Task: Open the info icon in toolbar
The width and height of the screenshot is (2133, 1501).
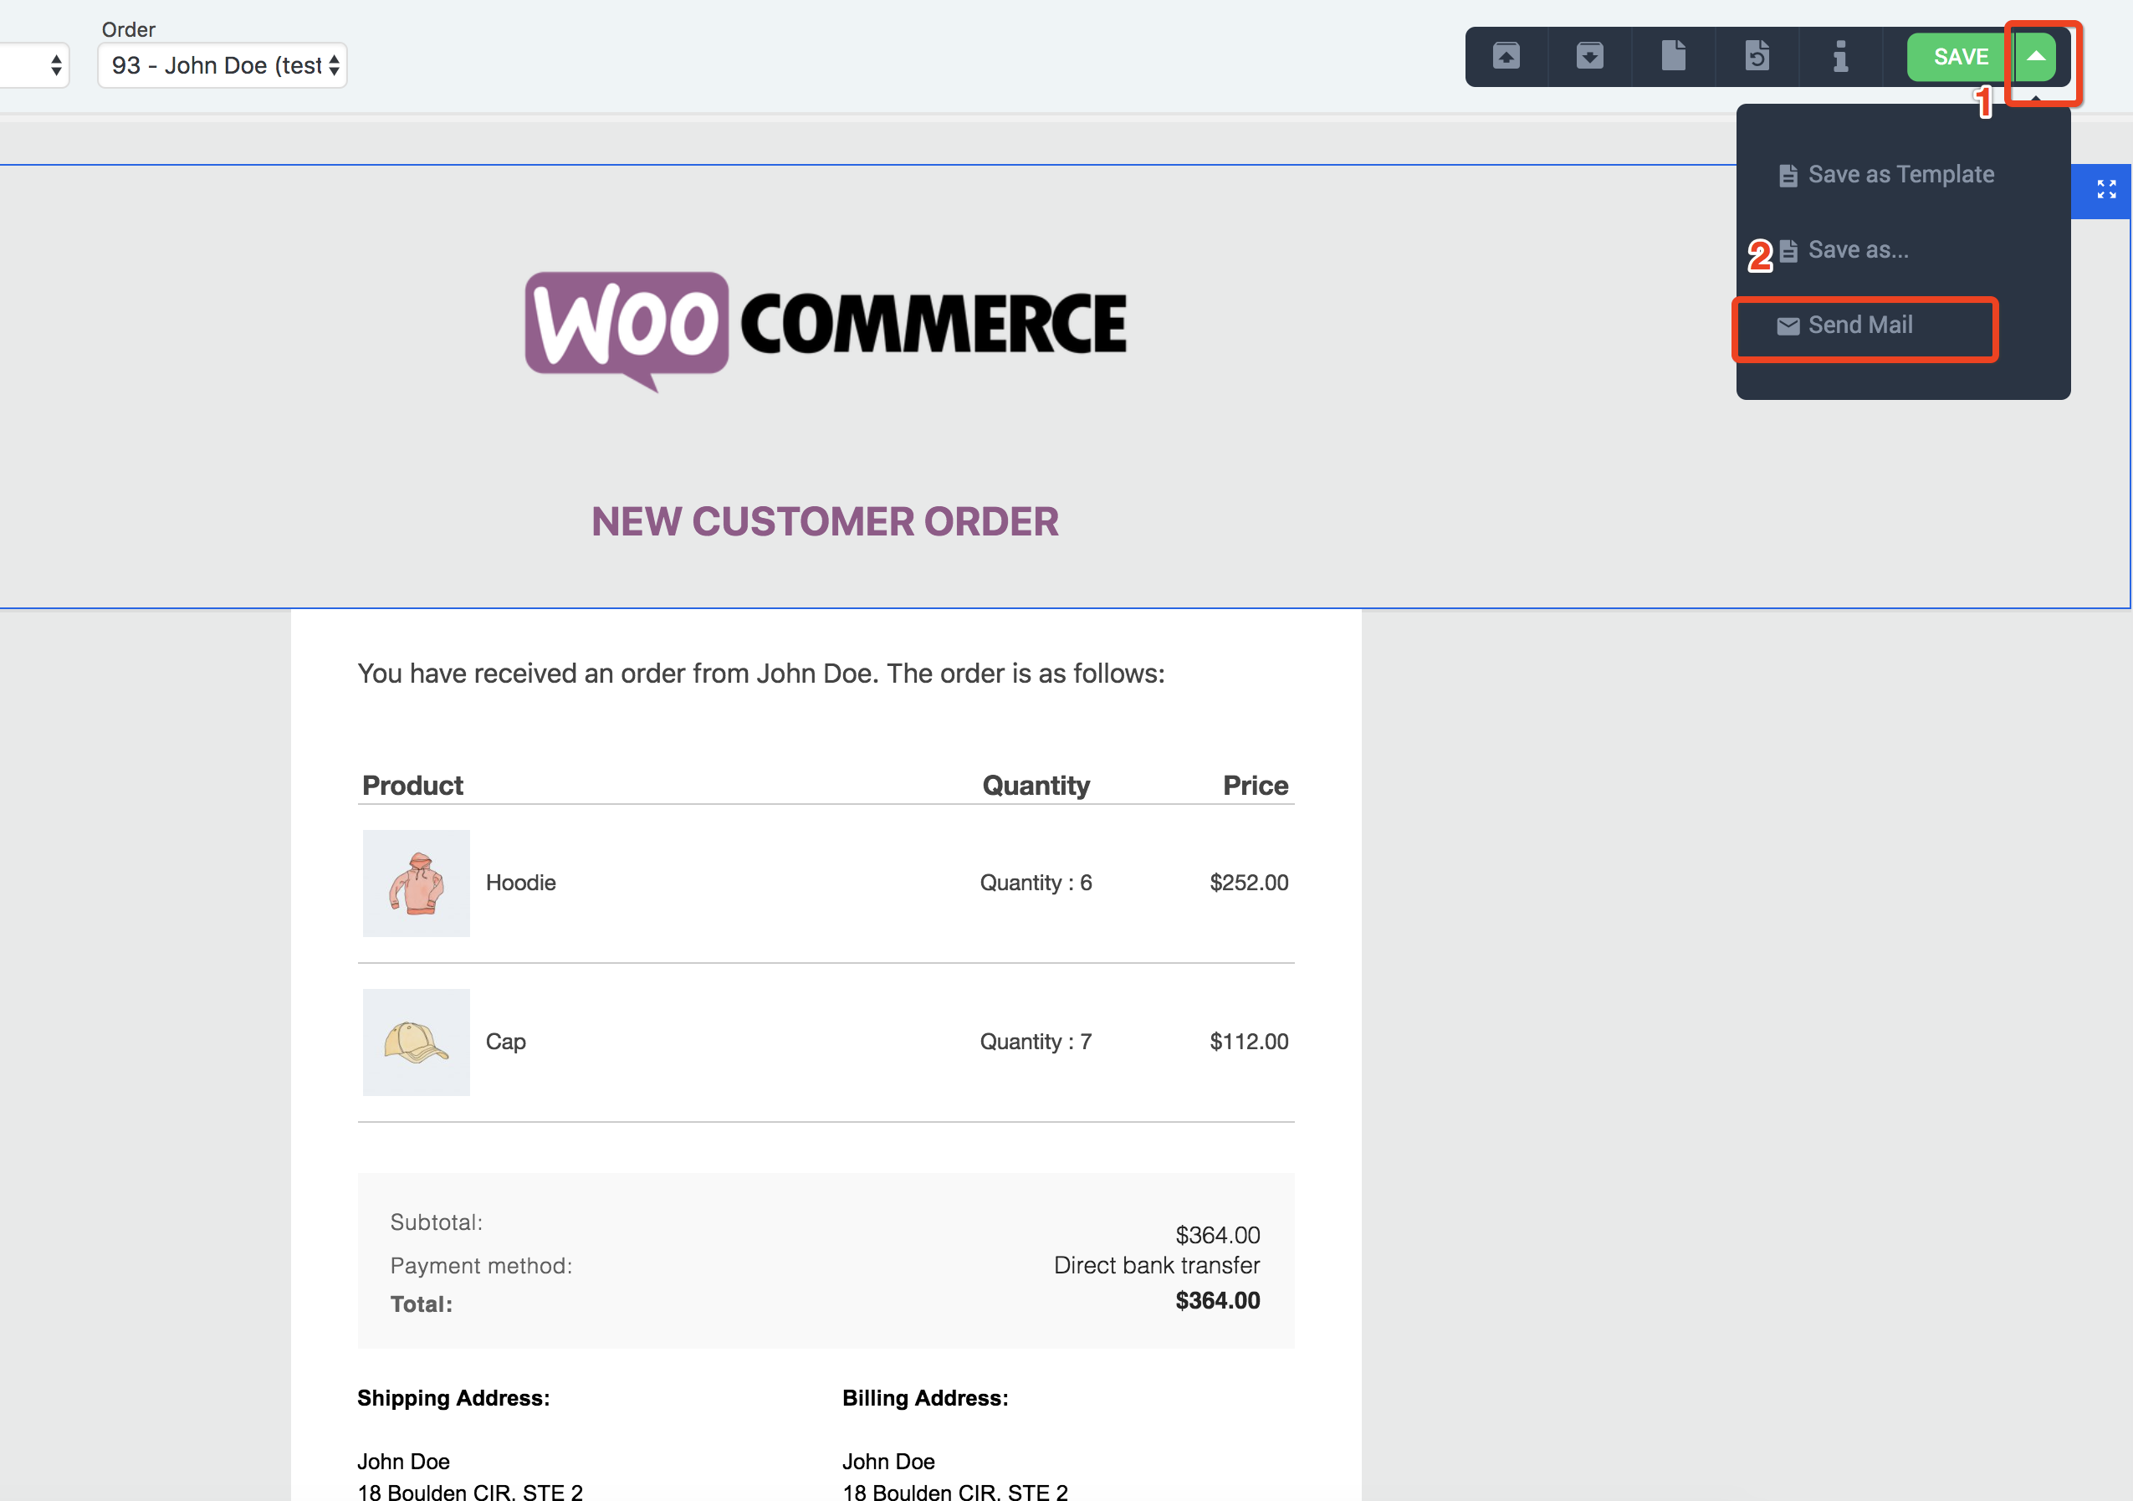Action: click(x=1840, y=56)
